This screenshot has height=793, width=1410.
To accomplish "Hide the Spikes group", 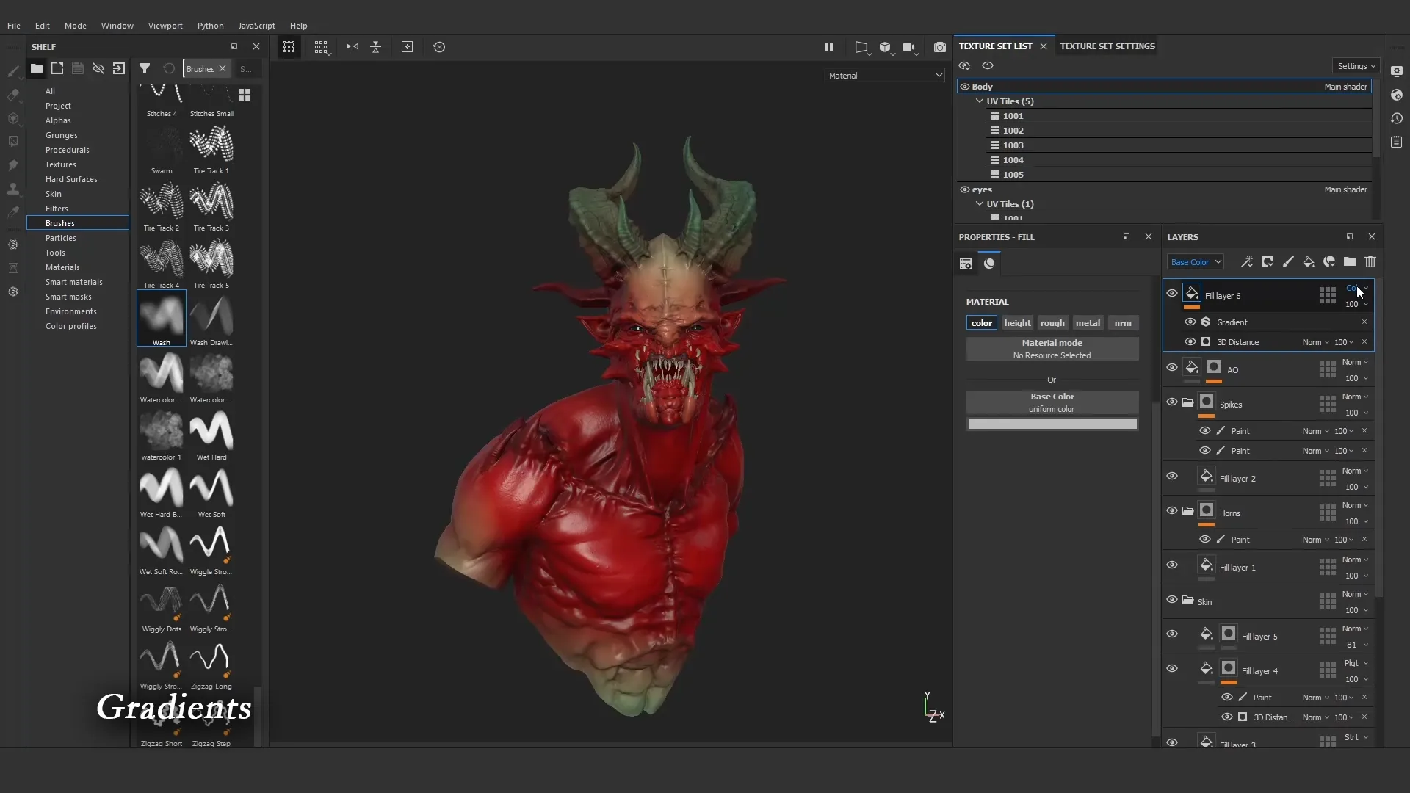I will pyautogui.click(x=1172, y=402).
